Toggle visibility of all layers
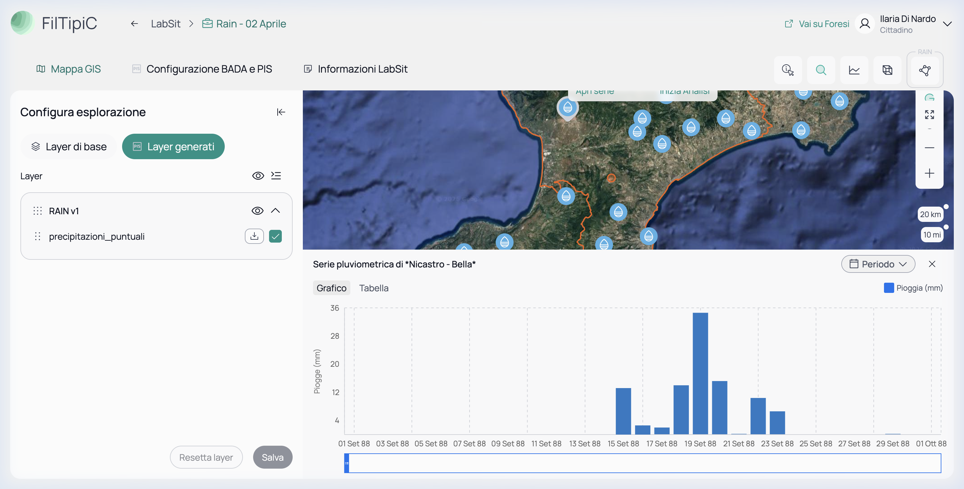Image resolution: width=964 pixels, height=489 pixels. tap(258, 176)
